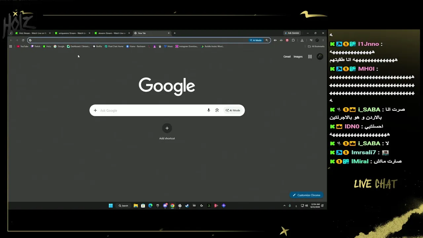The height and width of the screenshot is (238, 423).
Task: Reload the current page
Action: (23, 40)
